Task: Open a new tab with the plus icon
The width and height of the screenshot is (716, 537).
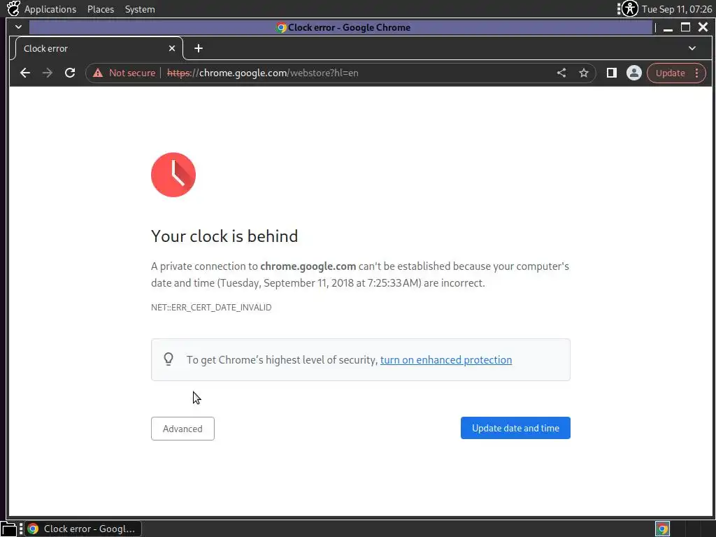Action: pyautogui.click(x=199, y=48)
